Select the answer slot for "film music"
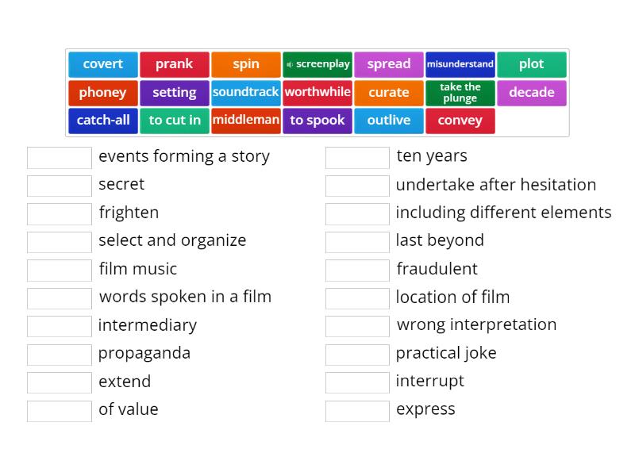635x476 pixels. 59,270
